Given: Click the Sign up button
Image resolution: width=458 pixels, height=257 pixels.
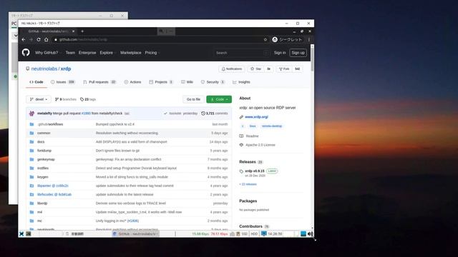Looking at the screenshot, I should 298,53.
